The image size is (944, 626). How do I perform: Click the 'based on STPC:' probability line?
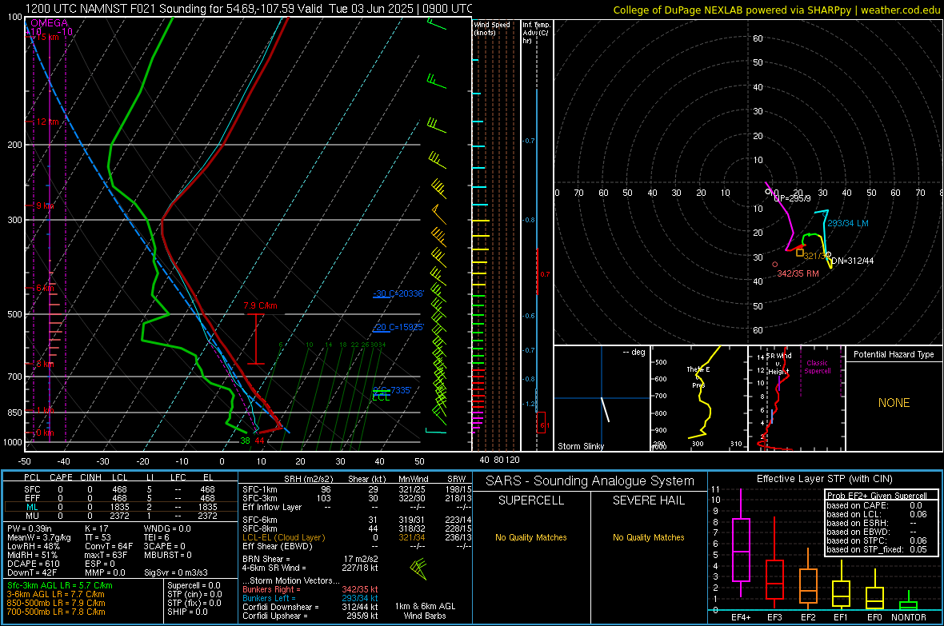[877, 540]
